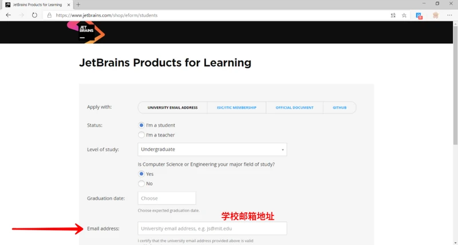Switch to GitHub apply option
Screen dimensions: 458x245
coord(339,107)
